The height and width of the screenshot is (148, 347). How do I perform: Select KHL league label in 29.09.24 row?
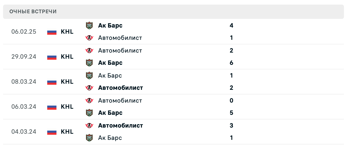pyautogui.click(x=67, y=57)
